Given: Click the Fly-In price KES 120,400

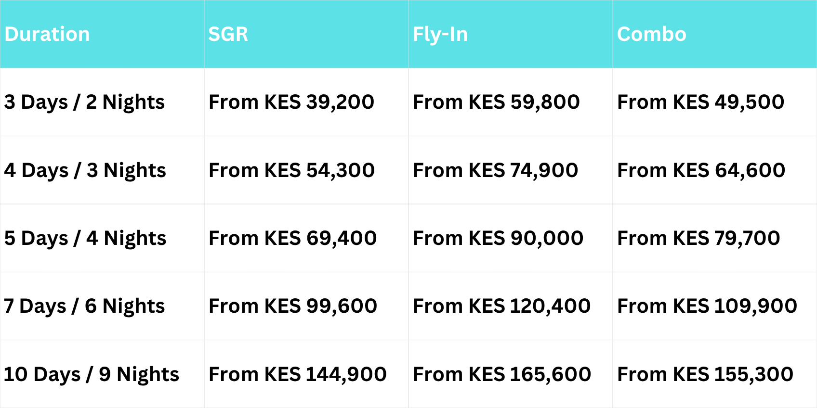Looking at the screenshot, I should pos(501,306).
